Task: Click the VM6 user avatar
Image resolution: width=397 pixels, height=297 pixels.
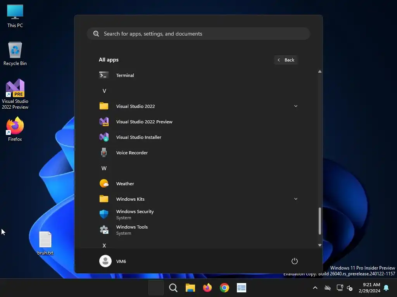Action: (105, 261)
